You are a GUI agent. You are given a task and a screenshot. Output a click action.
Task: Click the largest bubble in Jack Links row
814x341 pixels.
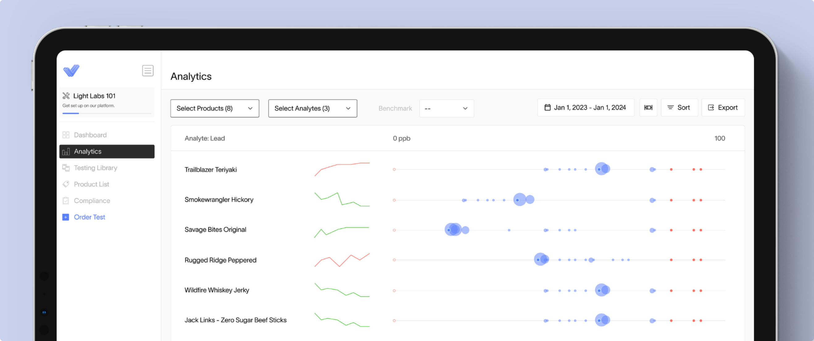(601, 320)
